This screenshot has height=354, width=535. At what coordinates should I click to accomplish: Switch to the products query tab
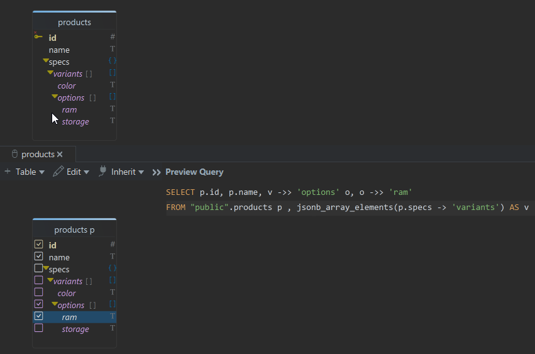point(38,154)
